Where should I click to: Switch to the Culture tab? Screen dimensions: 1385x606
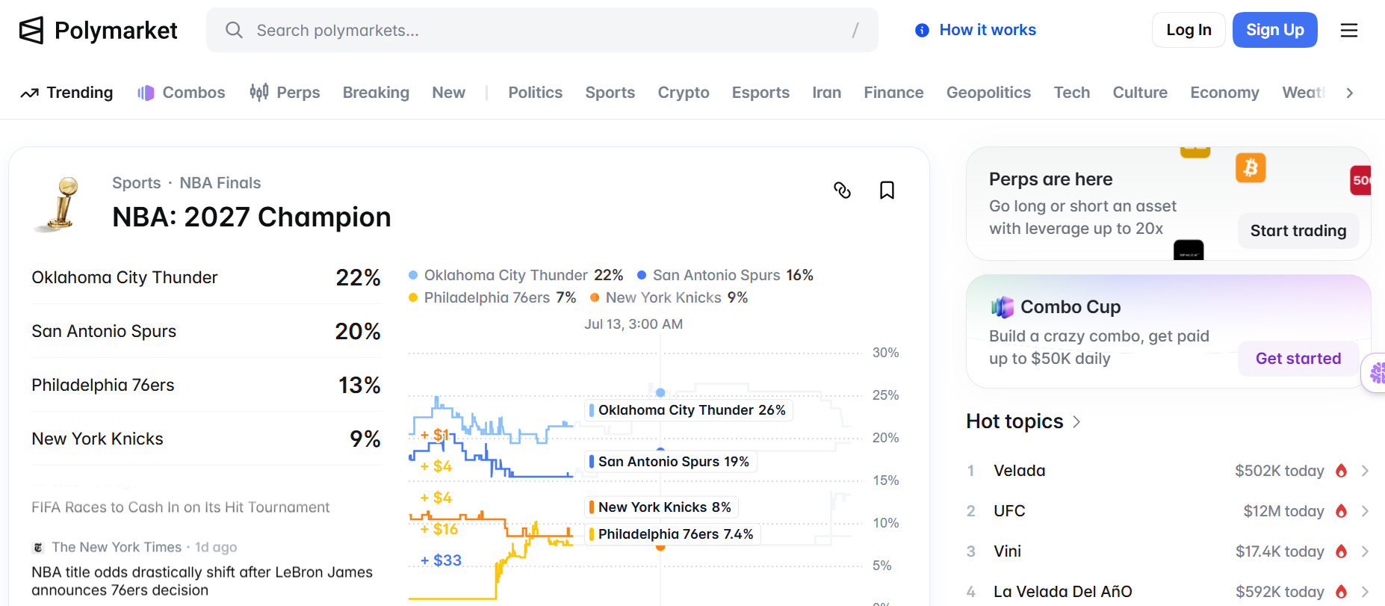point(1140,93)
